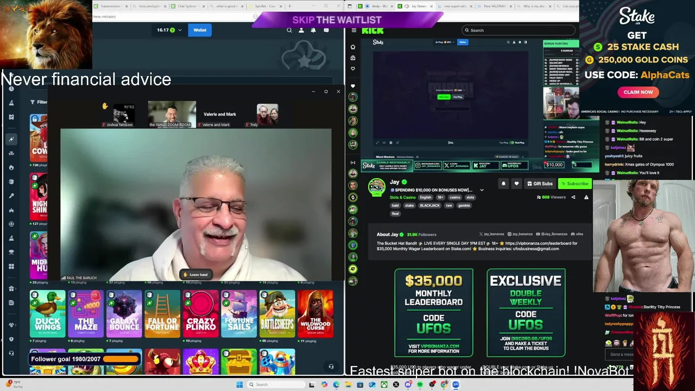Focus the Kick search field
Image resolution: width=695 pixels, height=391 pixels.
pos(519,30)
